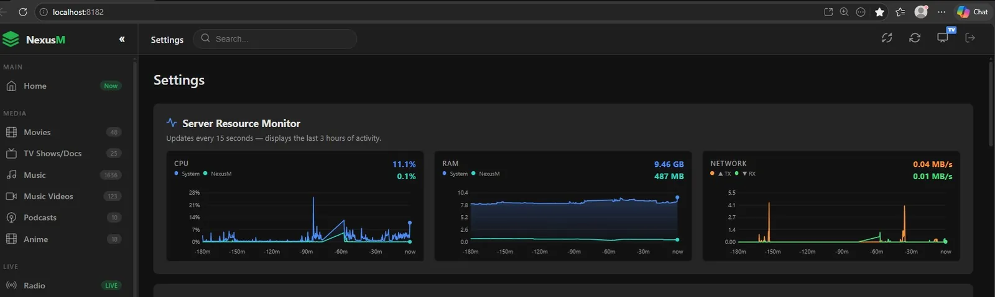Click the 48 count badge for Movies
The width and height of the screenshot is (995, 297).
tap(114, 132)
